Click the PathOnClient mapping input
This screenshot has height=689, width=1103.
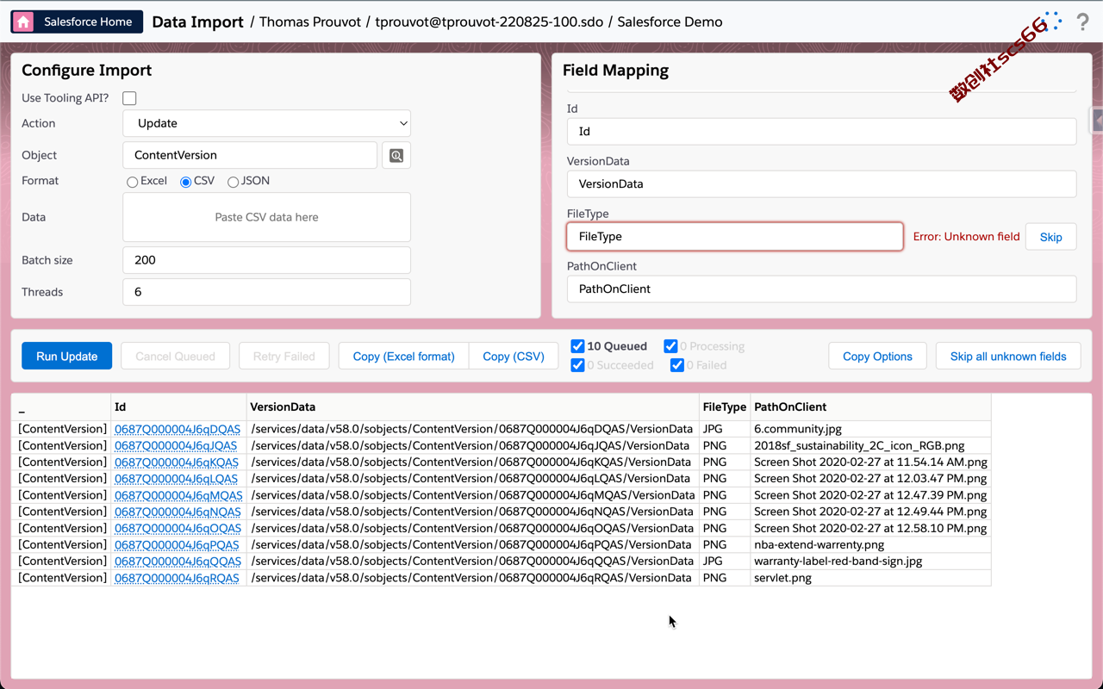click(x=821, y=289)
